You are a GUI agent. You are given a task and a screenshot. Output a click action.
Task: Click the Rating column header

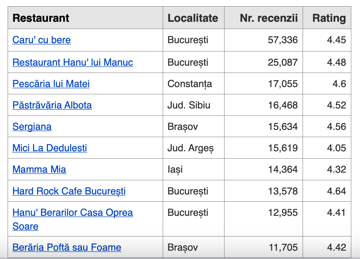[x=329, y=18]
